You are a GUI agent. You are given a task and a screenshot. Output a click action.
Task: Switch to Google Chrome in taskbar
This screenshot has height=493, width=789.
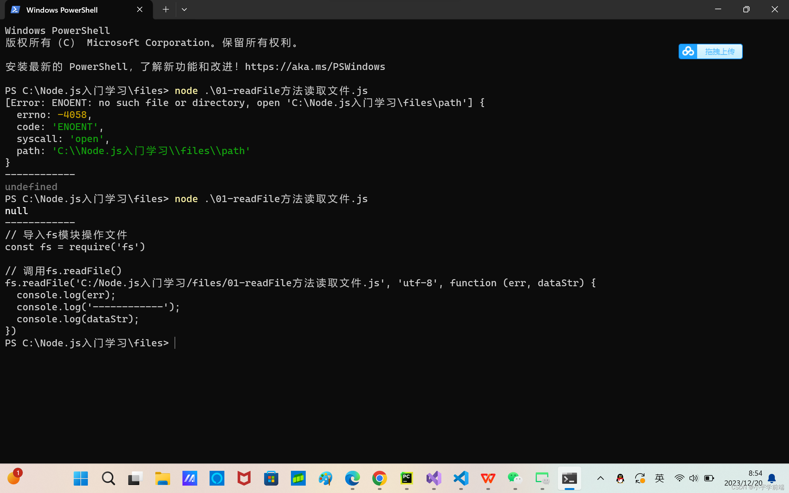tap(379, 478)
